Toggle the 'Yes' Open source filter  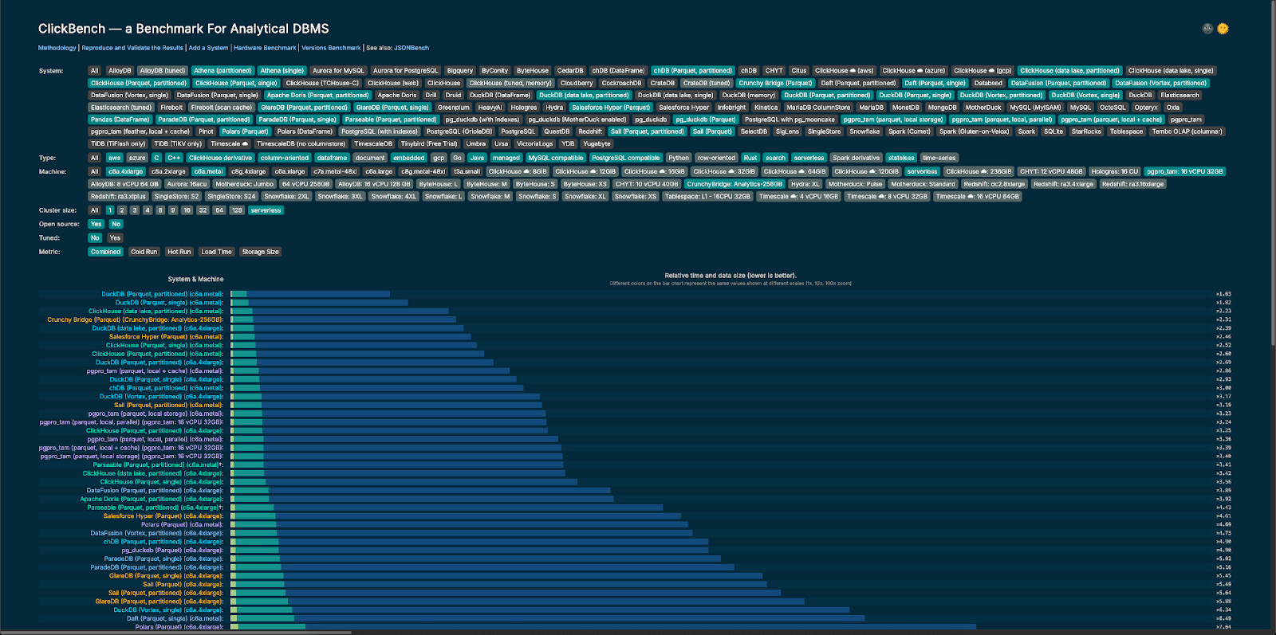coord(96,224)
